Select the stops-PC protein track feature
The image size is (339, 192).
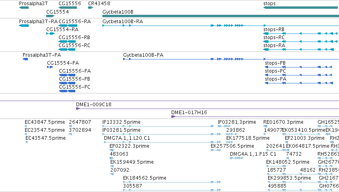click(298, 75)
